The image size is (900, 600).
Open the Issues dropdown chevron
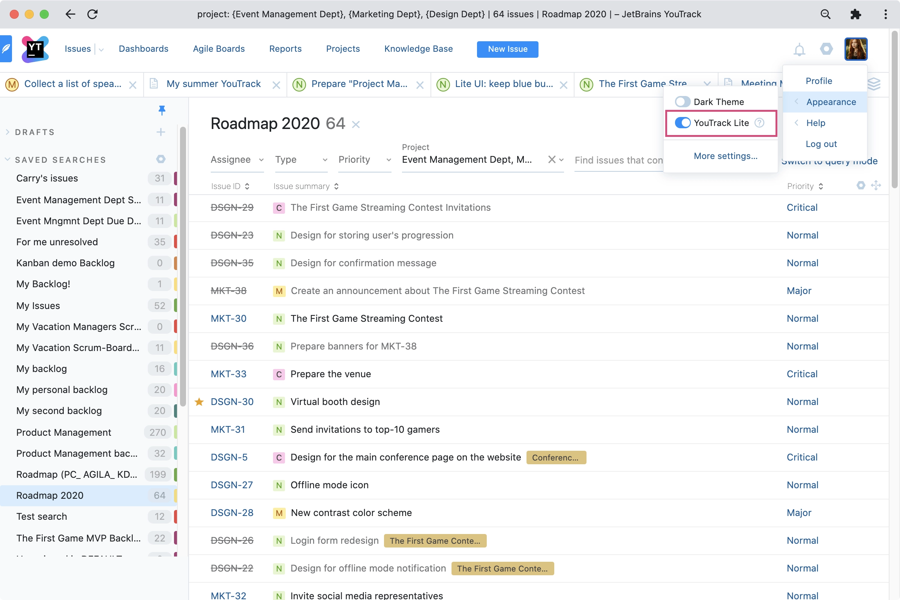[x=101, y=49]
